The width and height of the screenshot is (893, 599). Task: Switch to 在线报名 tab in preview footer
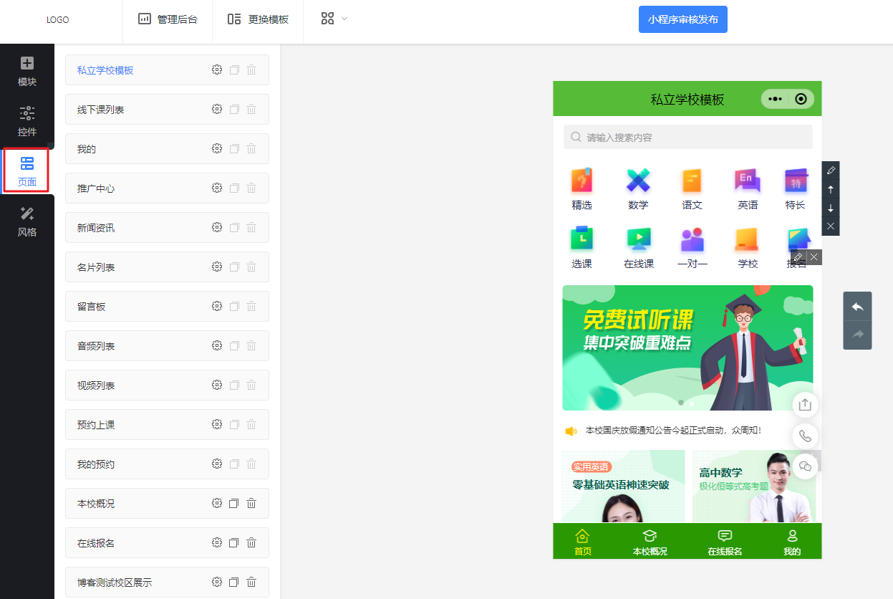pos(725,542)
